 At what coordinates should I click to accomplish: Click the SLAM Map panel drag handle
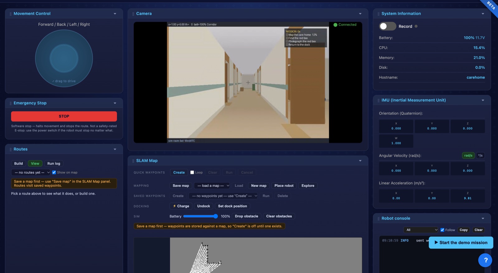[x=133, y=161]
